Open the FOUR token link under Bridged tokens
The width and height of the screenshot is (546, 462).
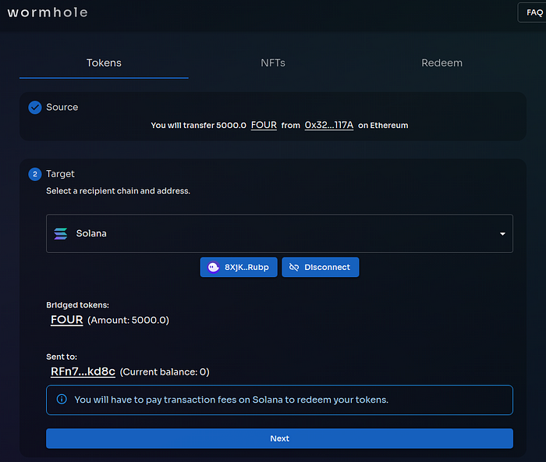pyautogui.click(x=66, y=320)
